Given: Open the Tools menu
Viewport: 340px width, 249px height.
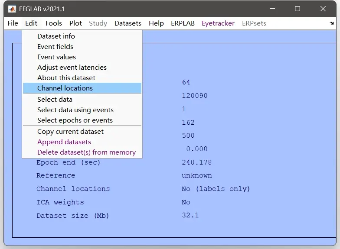Looking at the screenshot, I should click(53, 23).
